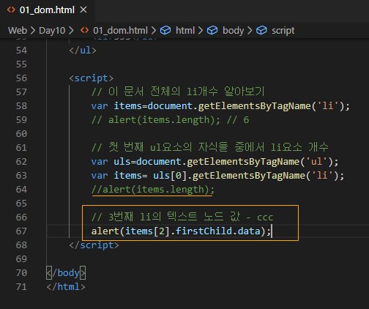The image size is (369, 309).
Task: Click the cube icon before script breadcrumb
Action: 261,30
